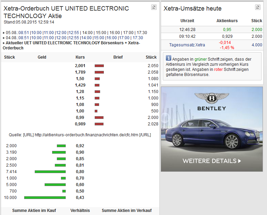
Task: Click the WEITERE DETAILS button in Bentley ad
Action: 211,161
